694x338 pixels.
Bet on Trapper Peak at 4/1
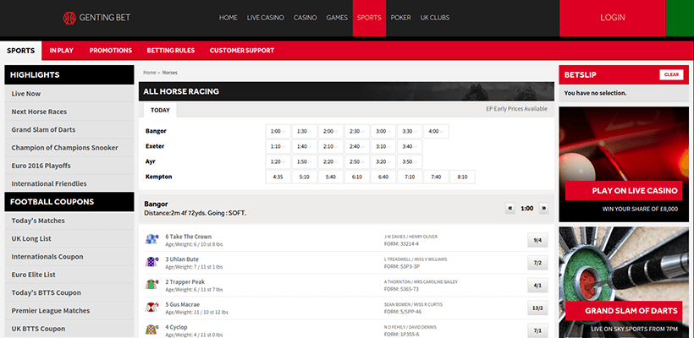coord(537,286)
